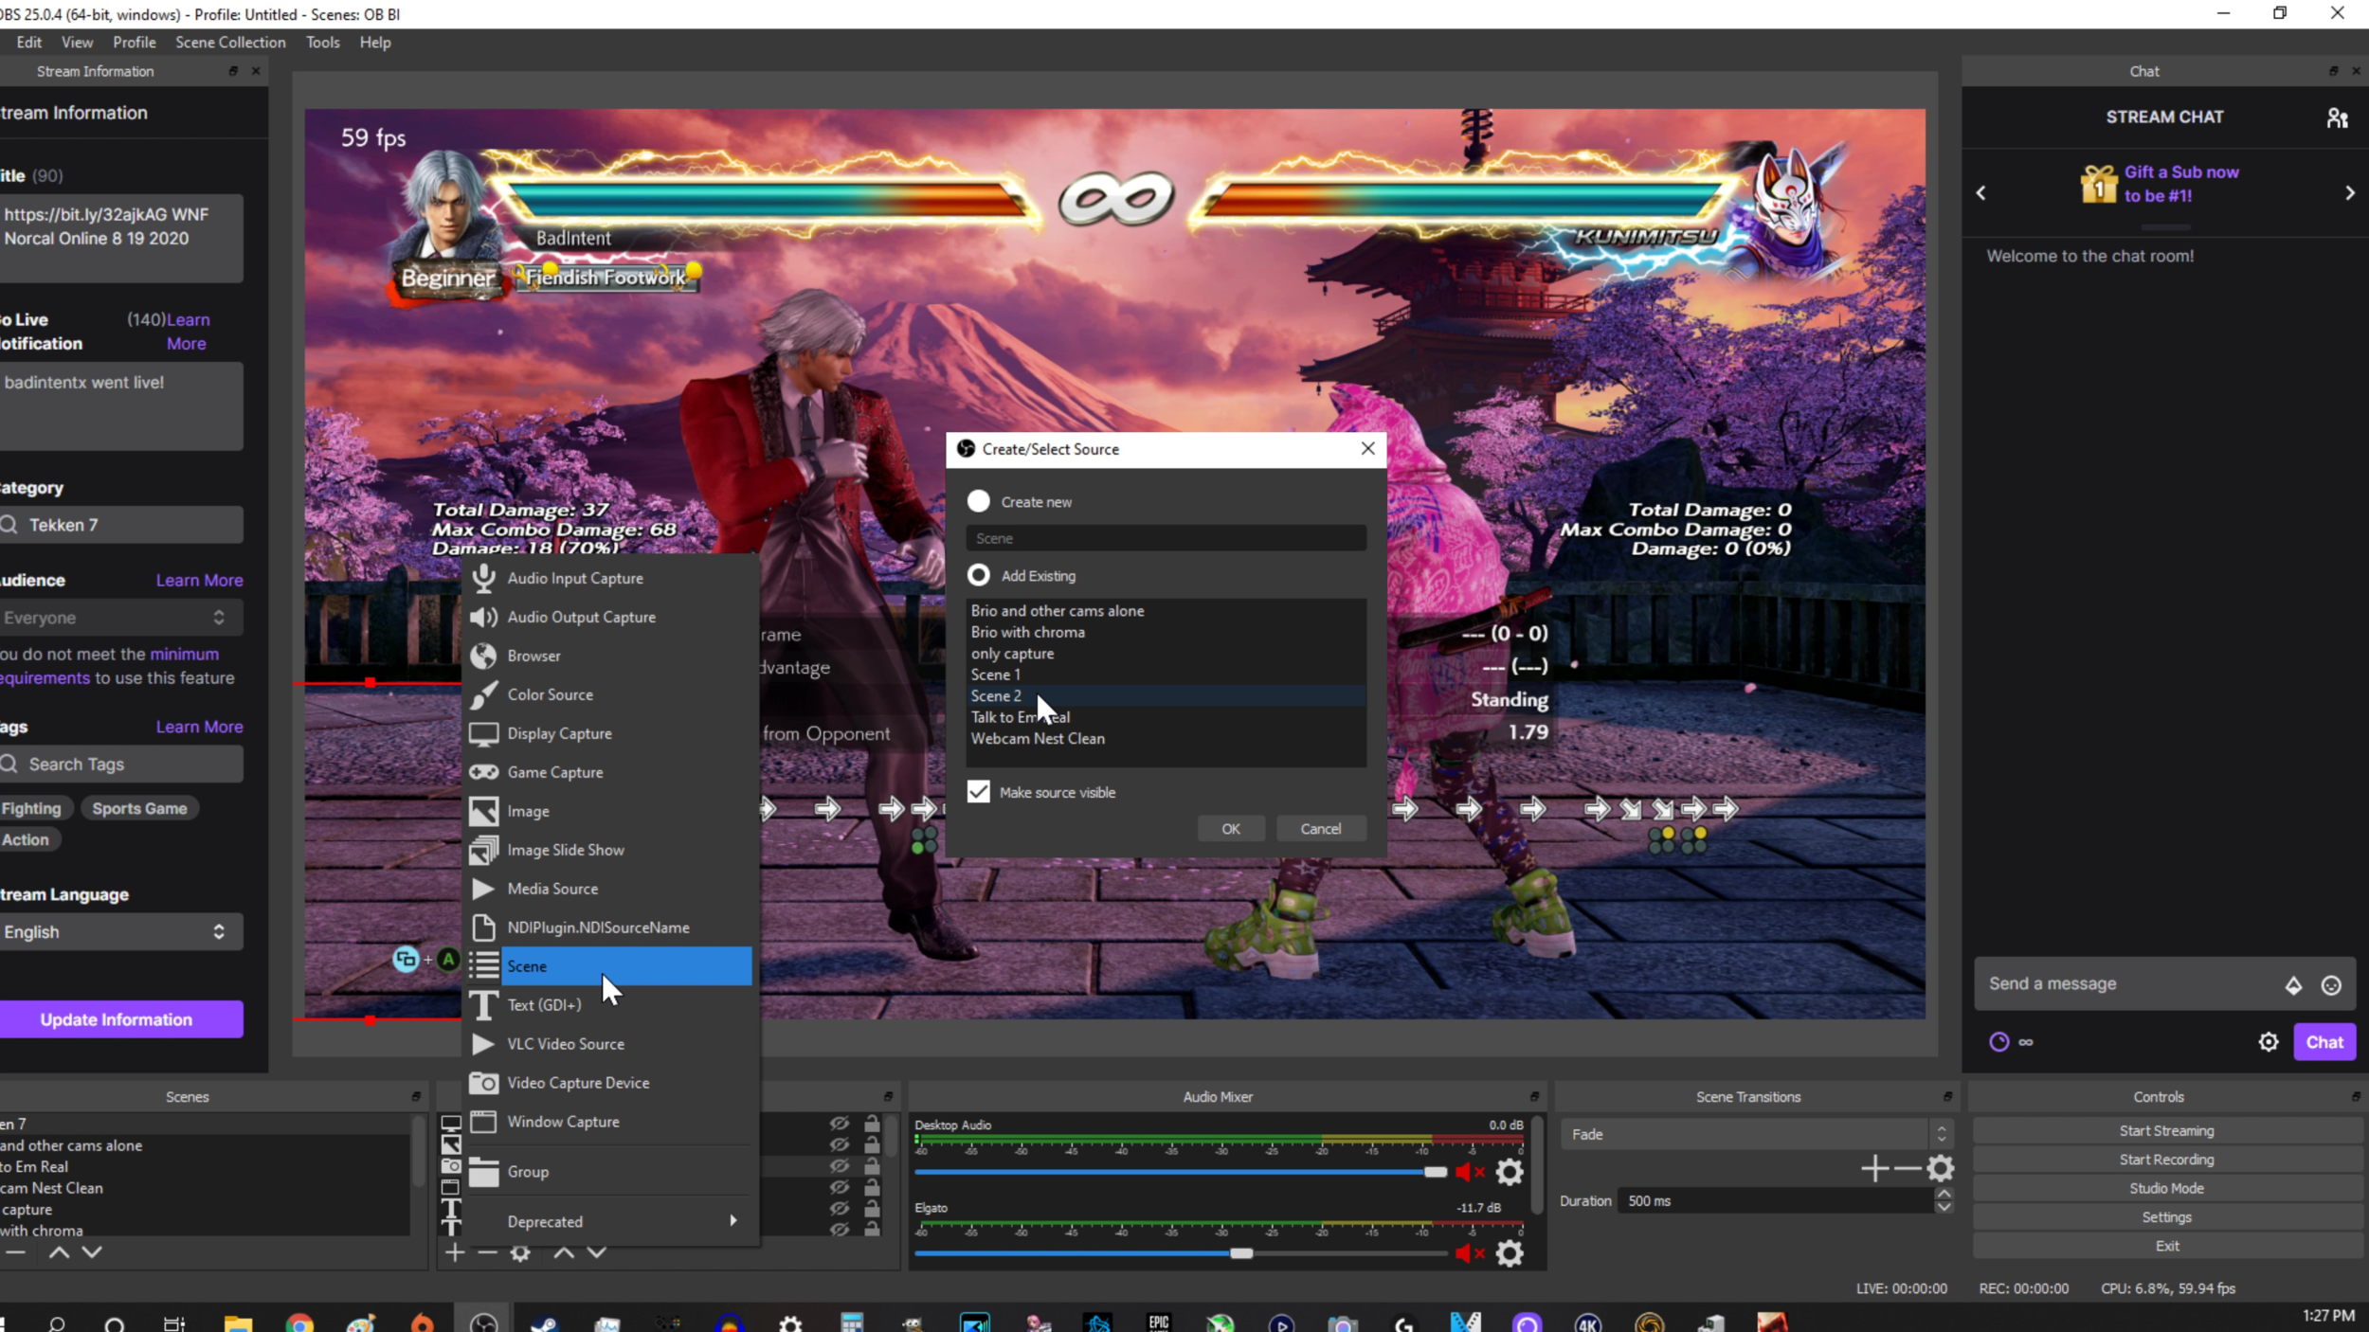Select the Add Existing radio button

pos(978,575)
